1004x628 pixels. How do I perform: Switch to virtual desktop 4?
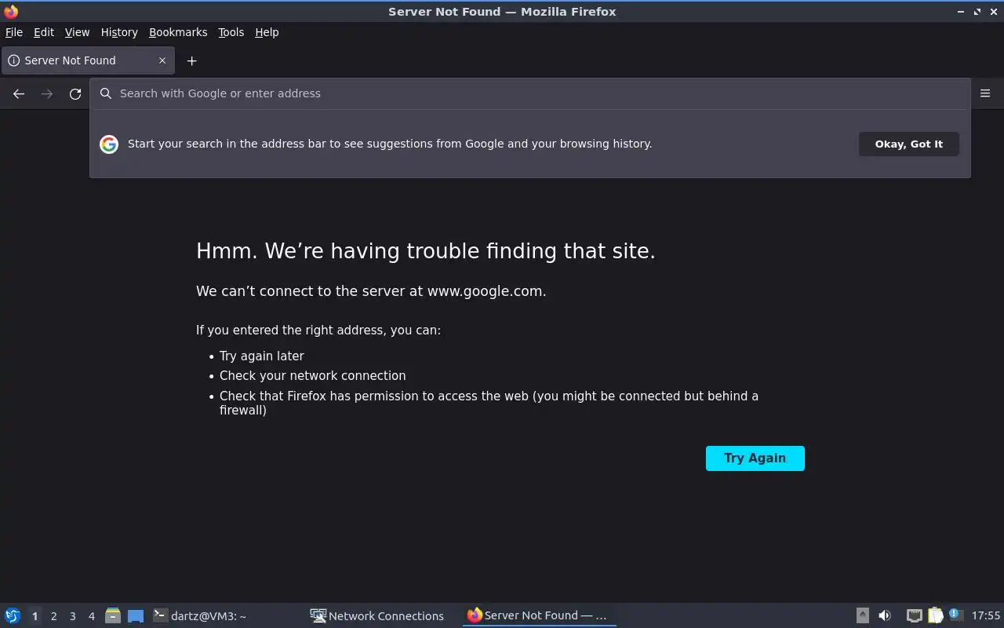[x=91, y=616]
